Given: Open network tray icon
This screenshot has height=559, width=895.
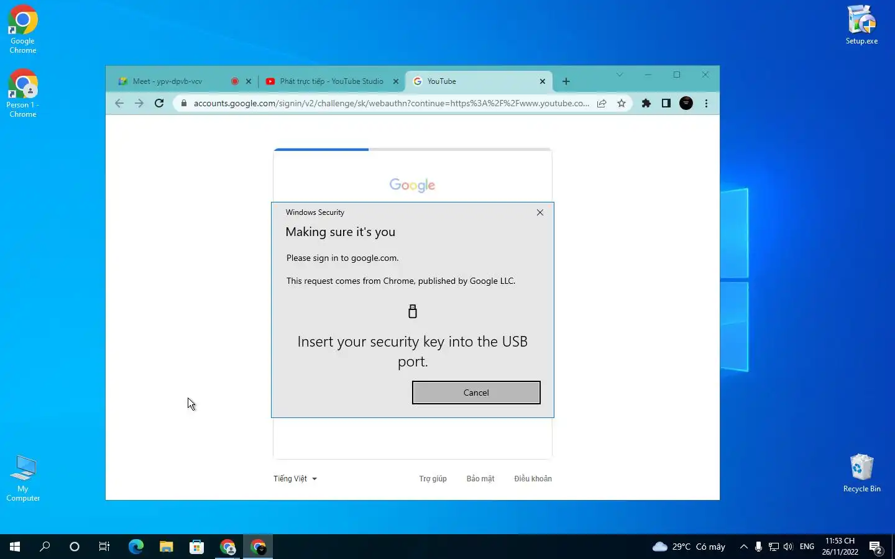Looking at the screenshot, I should [x=773, y=547].
